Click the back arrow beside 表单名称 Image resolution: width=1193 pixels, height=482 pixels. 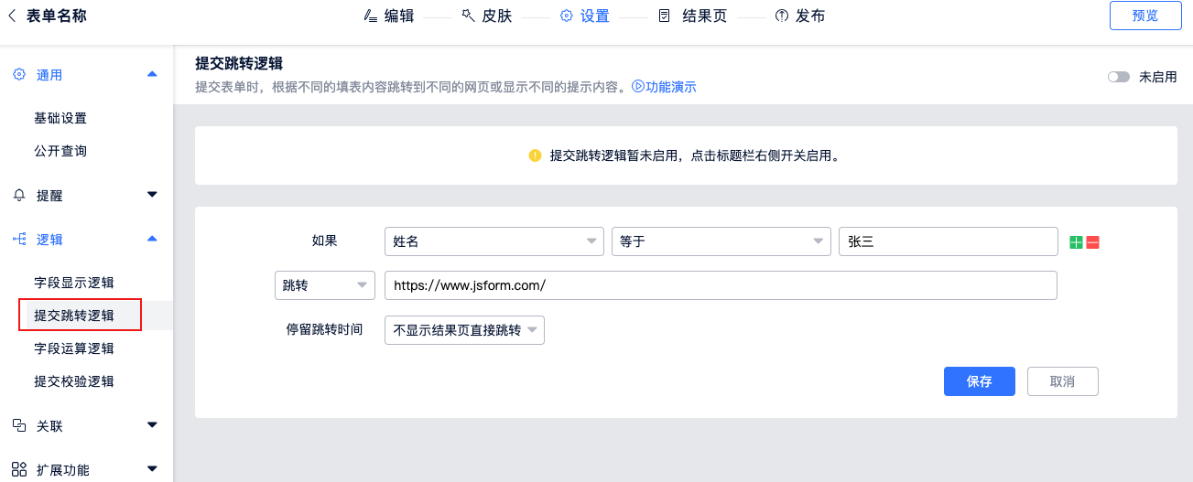pos(12,16)
